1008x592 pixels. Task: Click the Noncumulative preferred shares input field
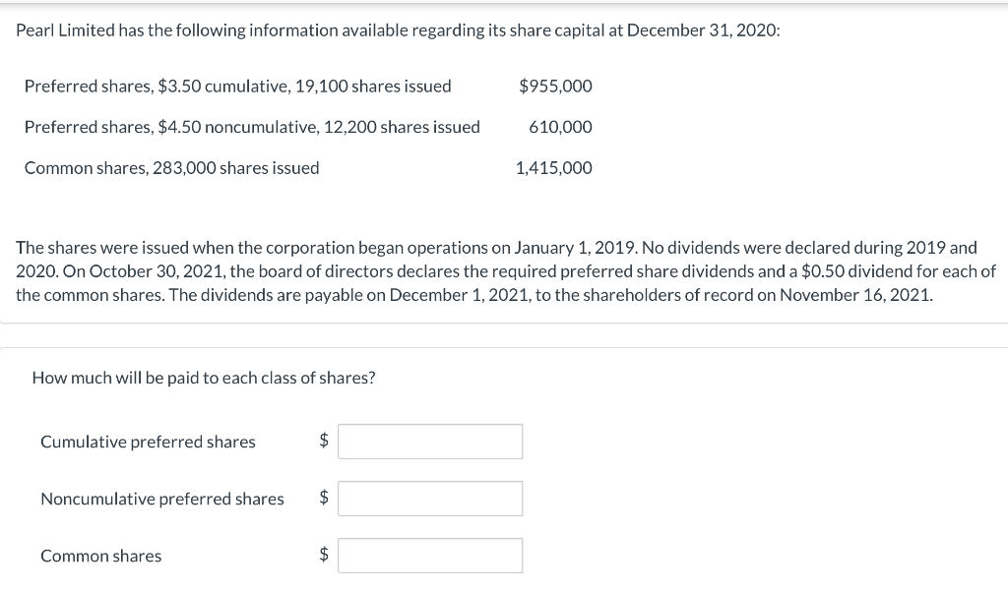point(430,498)
